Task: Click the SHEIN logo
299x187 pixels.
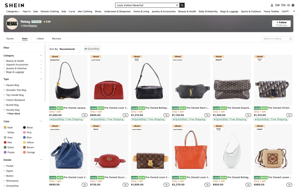Action: pos(15,5)
